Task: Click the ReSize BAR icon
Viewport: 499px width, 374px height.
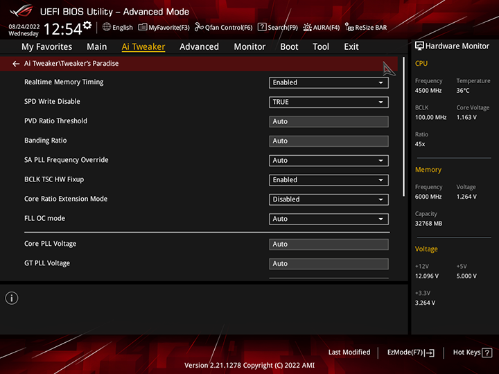Action: pyautogui.click(x=349, y=28)
